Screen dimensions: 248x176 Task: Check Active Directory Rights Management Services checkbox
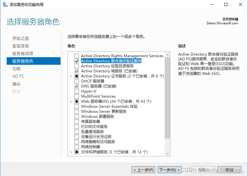coord(77,56)
